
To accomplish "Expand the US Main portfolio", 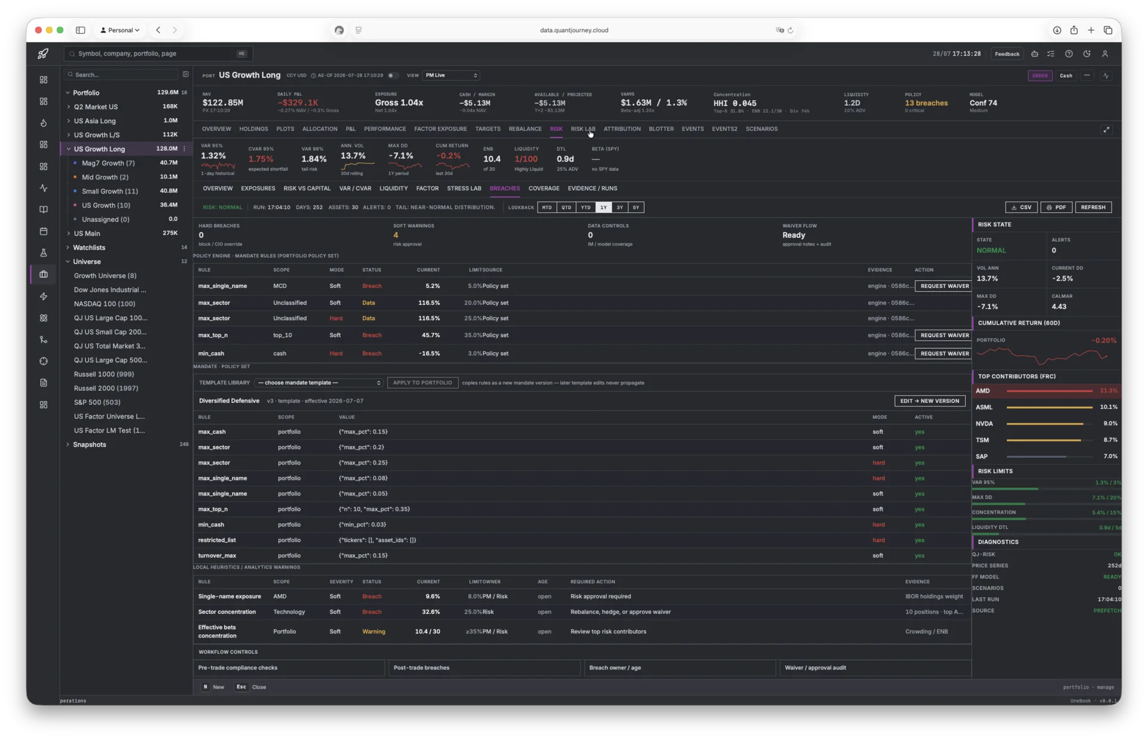I will (68, 234).
